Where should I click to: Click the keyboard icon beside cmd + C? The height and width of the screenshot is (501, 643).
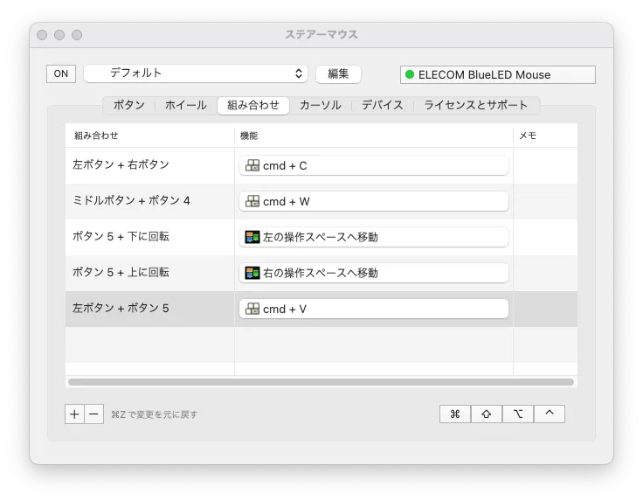pos(252,165)
